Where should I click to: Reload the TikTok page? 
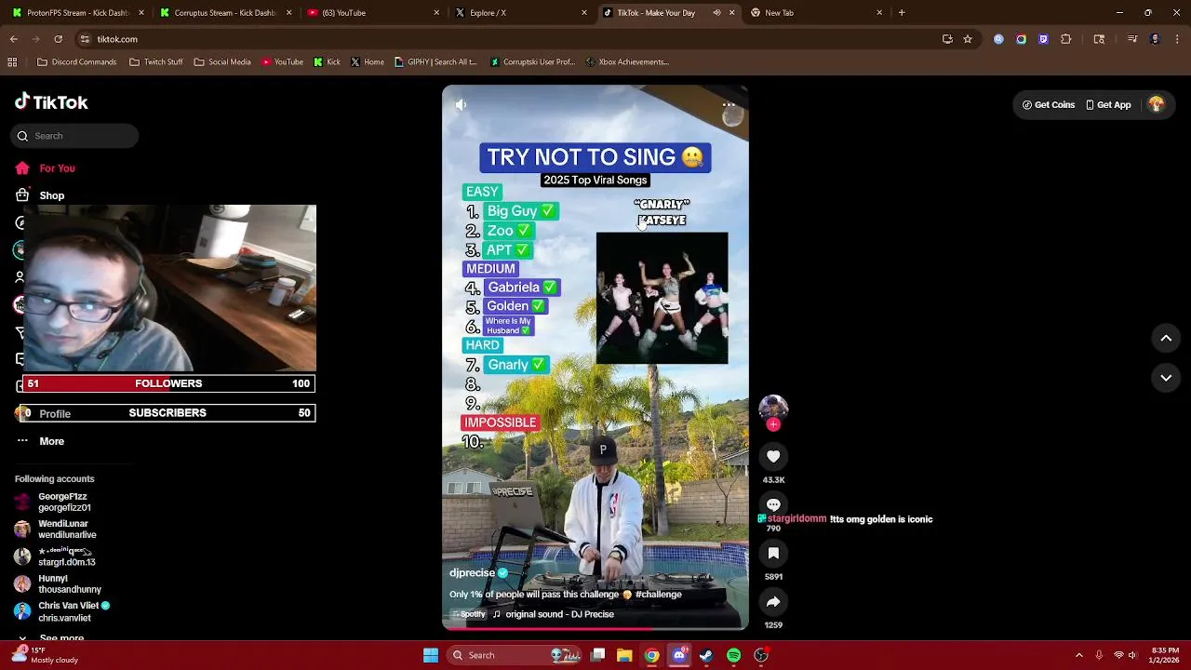point(58,39)
